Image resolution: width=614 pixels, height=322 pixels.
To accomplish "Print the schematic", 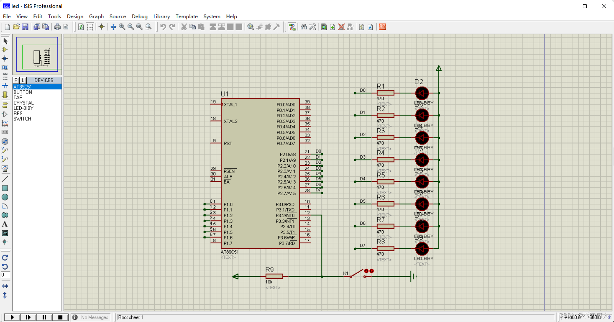I will tap(57, 27).
